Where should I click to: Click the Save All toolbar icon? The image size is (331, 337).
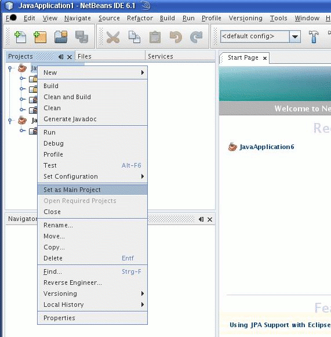pos(82,37)
